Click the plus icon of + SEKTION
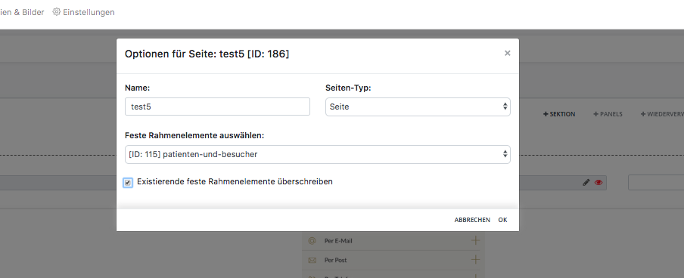Viewport: 684px width, 278px height. point(546,114)
